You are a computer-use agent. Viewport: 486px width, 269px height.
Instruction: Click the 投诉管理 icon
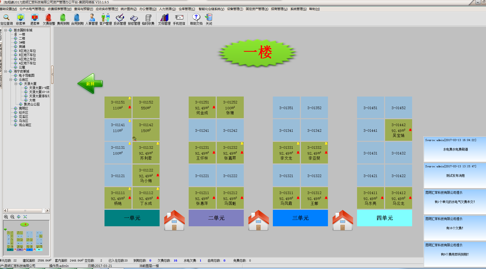coord(120,19)
